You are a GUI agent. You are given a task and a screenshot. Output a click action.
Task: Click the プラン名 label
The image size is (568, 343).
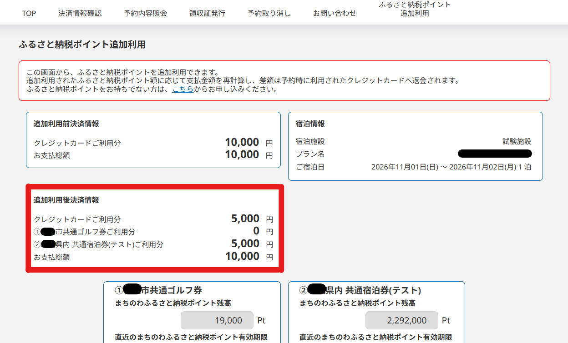tap(310, 154)
